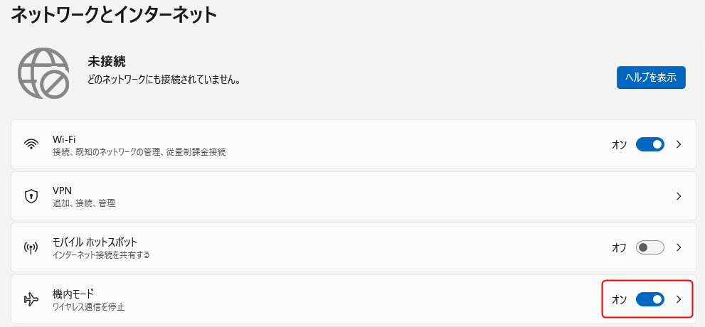Open 機内モード details chevron
Viewport: 705px width, 327px height.
[x=679, y=299]
